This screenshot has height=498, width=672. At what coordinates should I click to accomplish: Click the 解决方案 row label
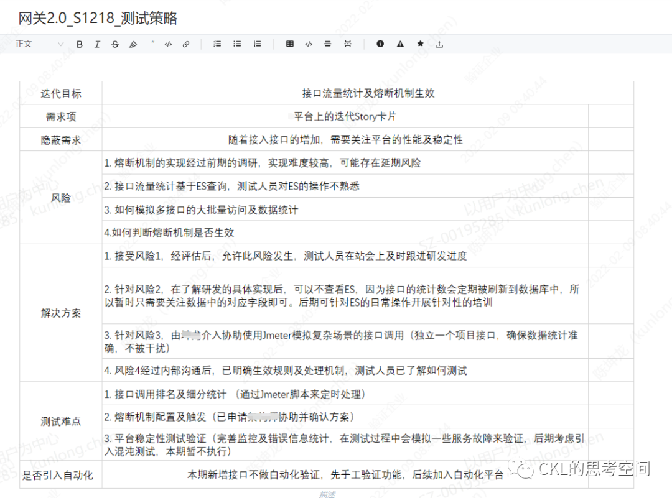coord(61,313)
